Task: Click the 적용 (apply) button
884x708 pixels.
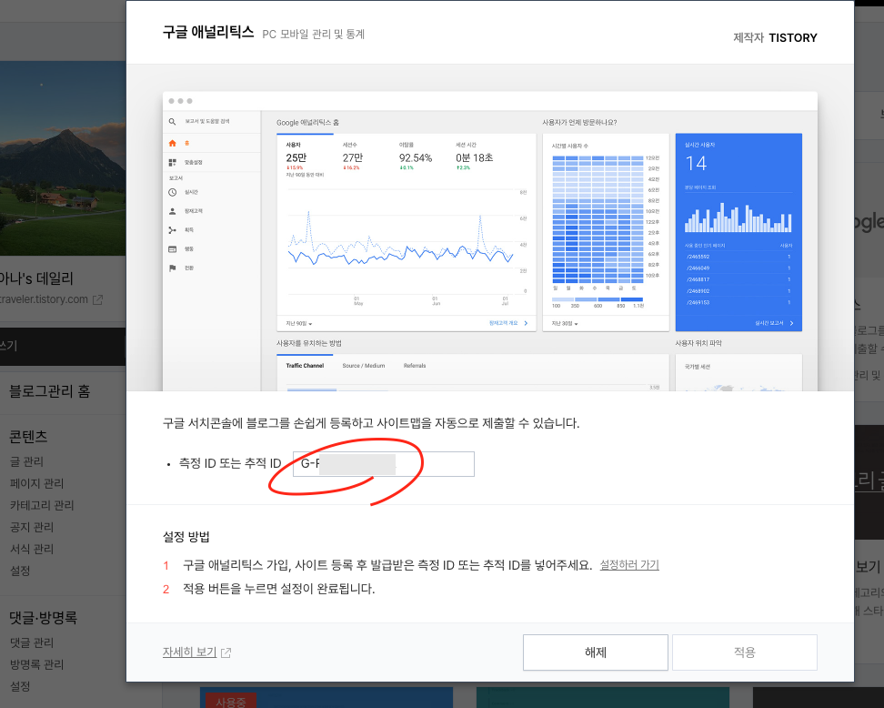Action: coord(744,652)
